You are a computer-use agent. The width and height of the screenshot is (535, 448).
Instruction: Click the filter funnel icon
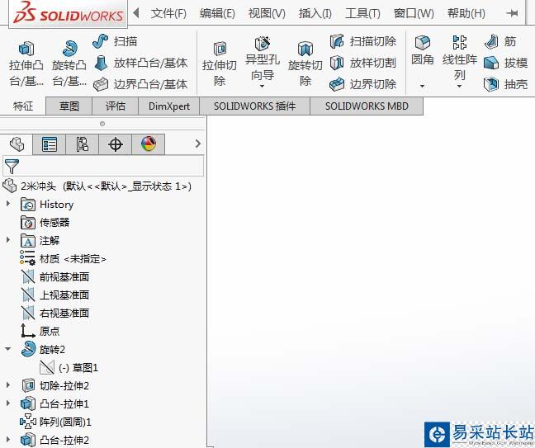pyautogui.click(x=12, y=166)
